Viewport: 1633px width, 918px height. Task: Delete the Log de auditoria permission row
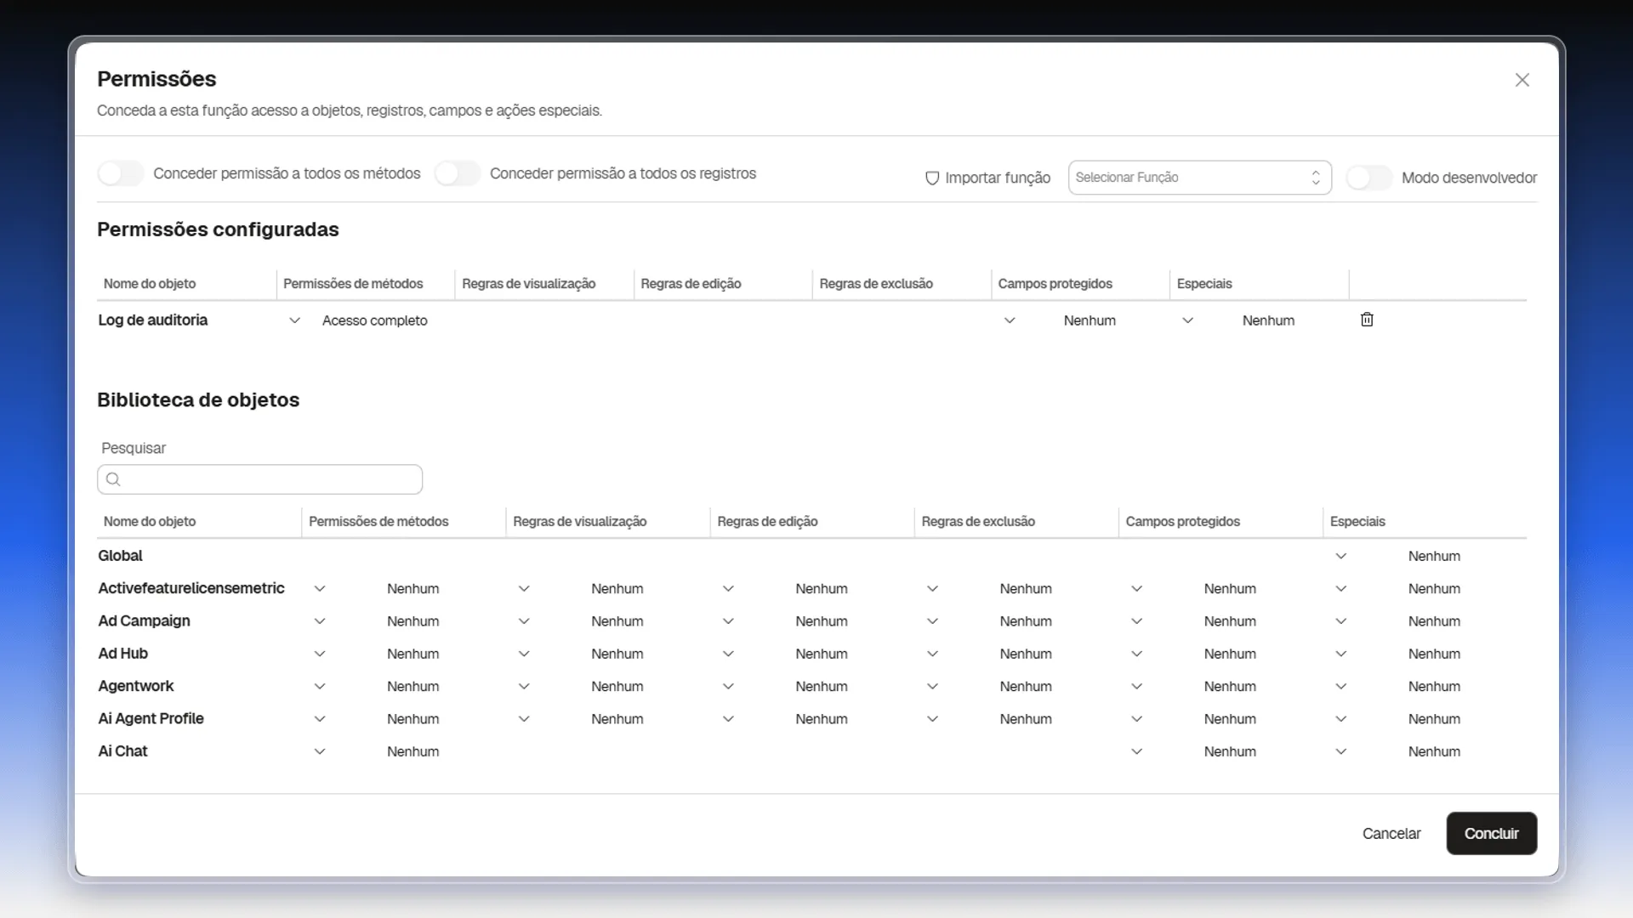1367,320
